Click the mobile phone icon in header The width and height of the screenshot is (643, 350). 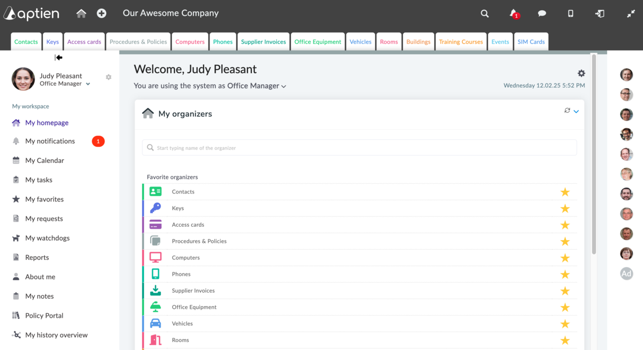(x=571, y=13)
